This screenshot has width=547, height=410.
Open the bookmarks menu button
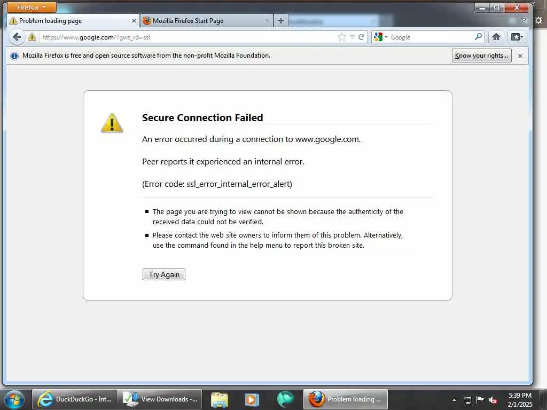[x=517, y=37]
